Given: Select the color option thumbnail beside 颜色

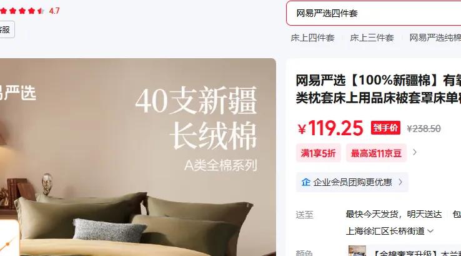Looking at the screenshot, I should click(x=357, y=251).
